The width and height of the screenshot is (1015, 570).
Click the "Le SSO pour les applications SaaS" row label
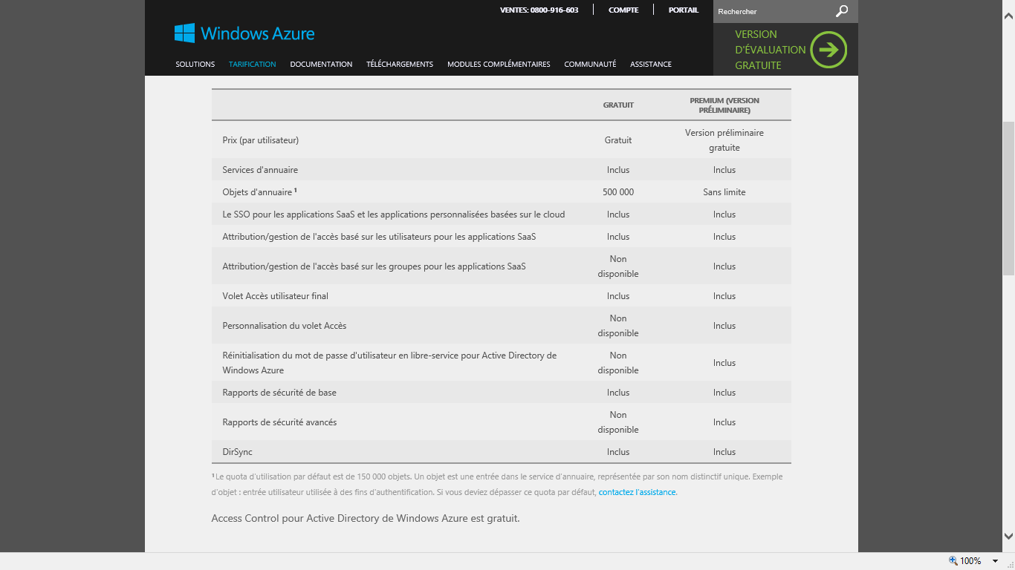(x=394, y=214)
